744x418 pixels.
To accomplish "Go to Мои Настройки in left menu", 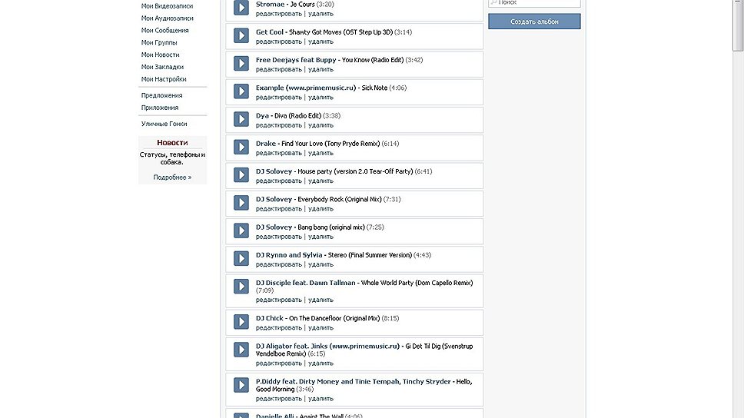I will 163,79.
